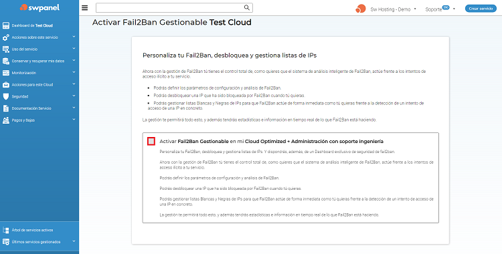This screenshot has height=254, width=502.
Task: Expand the Pagos y Bajas section
Action: pyautogui.click(x=39, y=120)
